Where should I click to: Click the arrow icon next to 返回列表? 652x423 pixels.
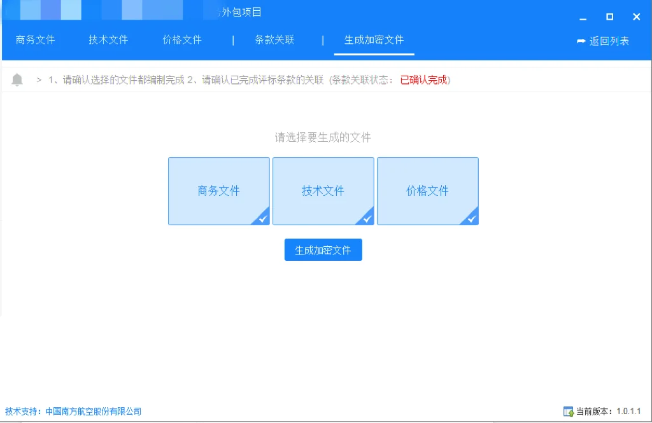(x=580, y=39)
